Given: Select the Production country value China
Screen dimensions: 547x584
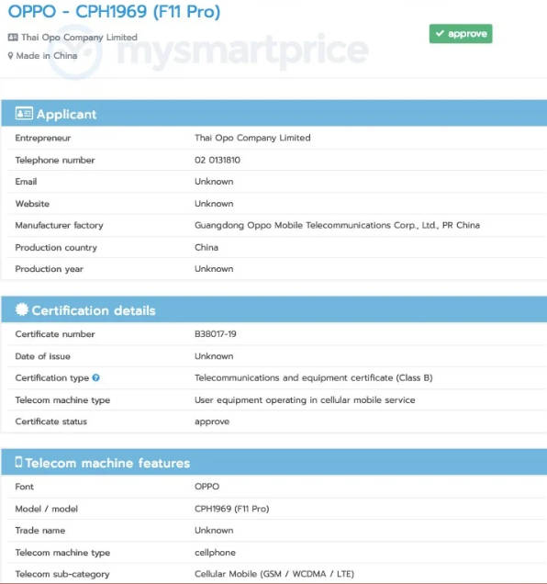Looking at the screenshot, I should (x=207, y=247).
